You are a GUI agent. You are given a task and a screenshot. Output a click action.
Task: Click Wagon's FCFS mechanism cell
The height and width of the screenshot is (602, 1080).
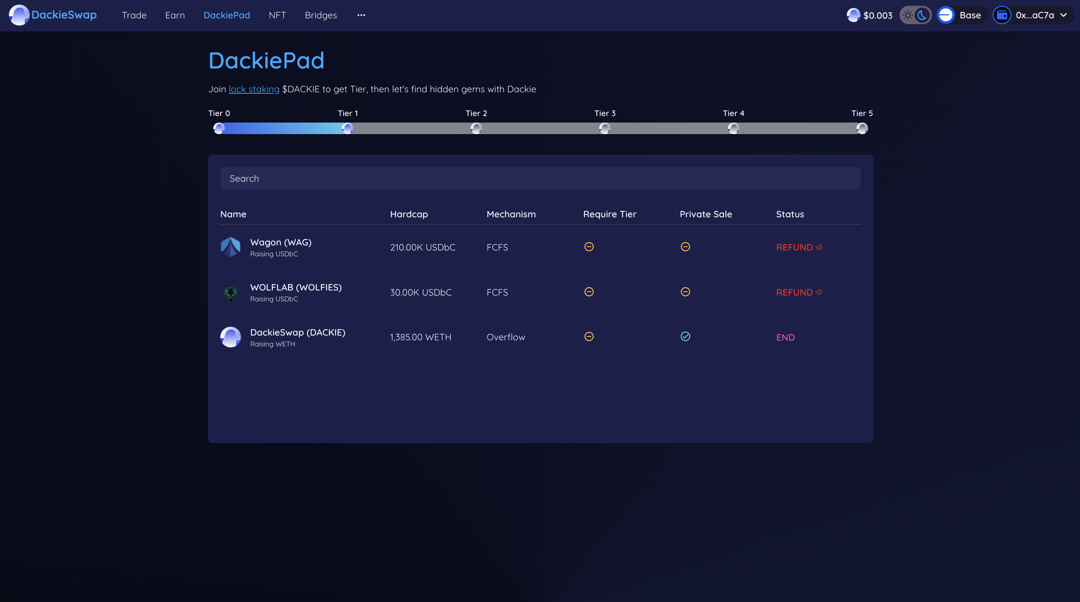pyautogui.click(x=497, y=247)
